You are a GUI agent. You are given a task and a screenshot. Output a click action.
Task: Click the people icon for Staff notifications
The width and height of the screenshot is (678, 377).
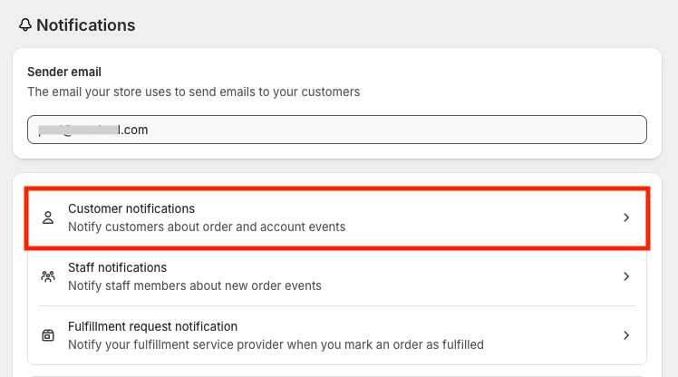coord(48,276)
